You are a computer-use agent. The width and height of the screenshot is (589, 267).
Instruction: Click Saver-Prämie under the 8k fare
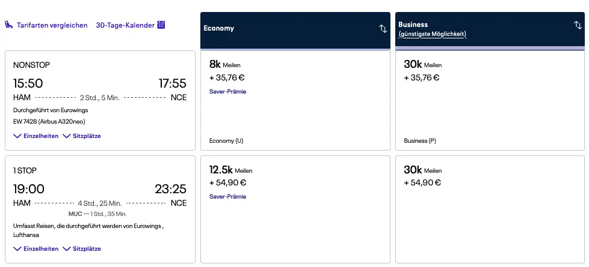click(227, 91)
